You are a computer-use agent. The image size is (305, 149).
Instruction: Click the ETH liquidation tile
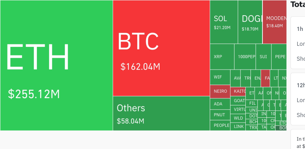click(x=56, y=66)
